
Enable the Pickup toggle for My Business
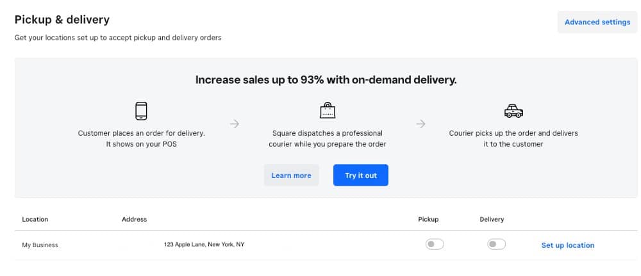pyautogui.click(x=435, y=244)
